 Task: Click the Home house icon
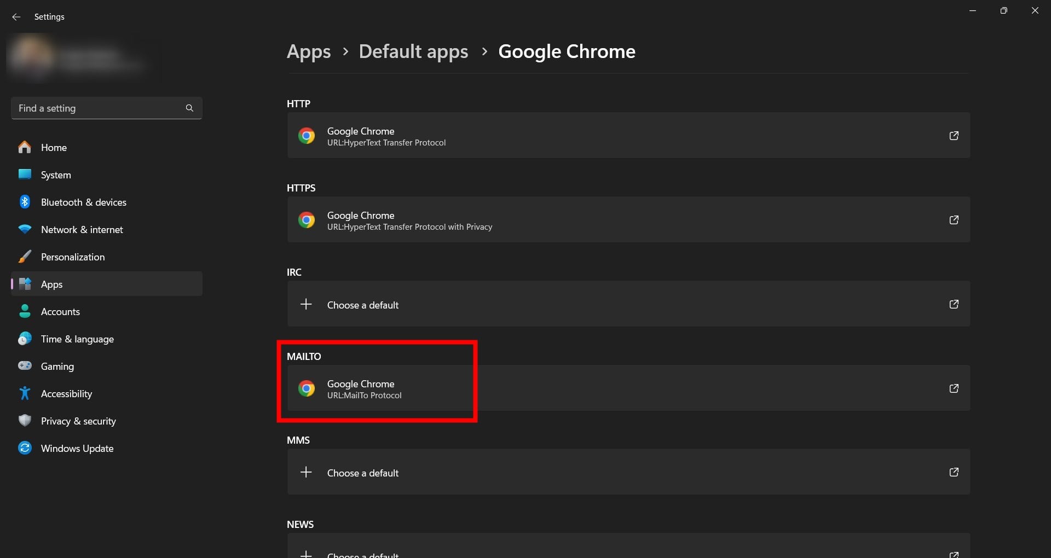click(x=25, y=147)
